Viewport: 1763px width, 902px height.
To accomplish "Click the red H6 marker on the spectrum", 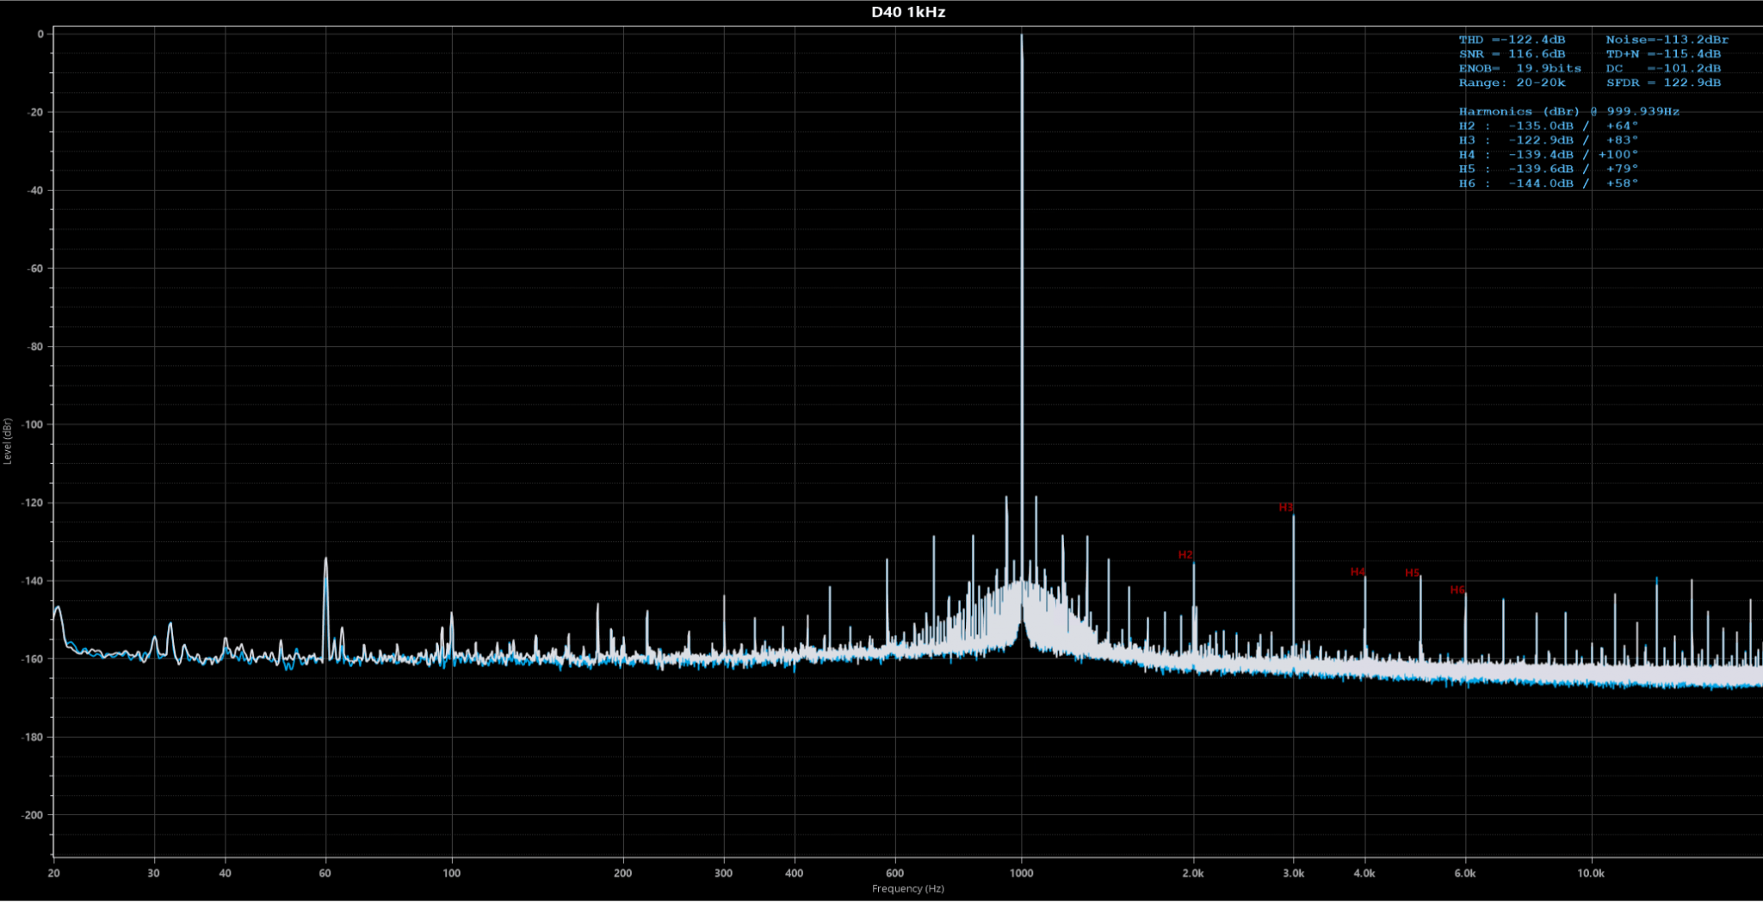I will click(x=1457, y=590).
